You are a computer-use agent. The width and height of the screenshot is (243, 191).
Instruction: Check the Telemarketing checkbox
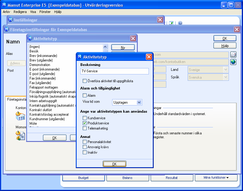pos(85,128)
